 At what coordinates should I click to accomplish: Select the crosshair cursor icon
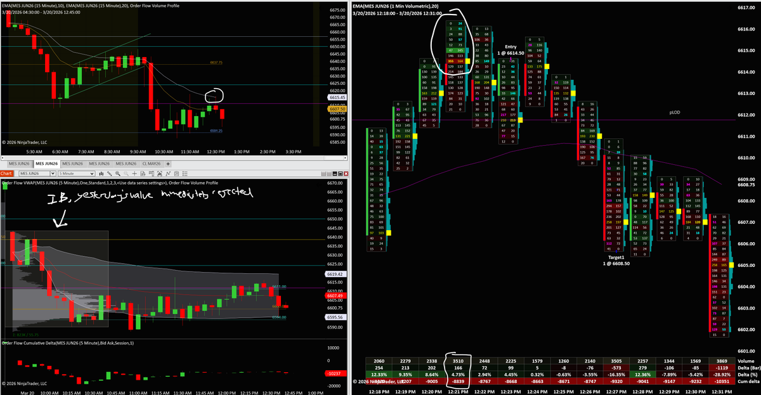tap(134, 173)
